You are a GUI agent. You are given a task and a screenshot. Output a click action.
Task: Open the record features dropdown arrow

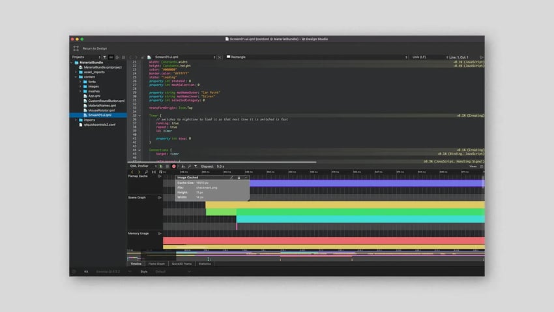(178, 166)
